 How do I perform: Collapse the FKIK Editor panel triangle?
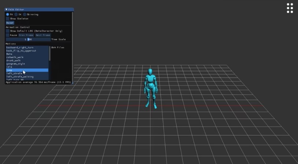click(6, 10)
